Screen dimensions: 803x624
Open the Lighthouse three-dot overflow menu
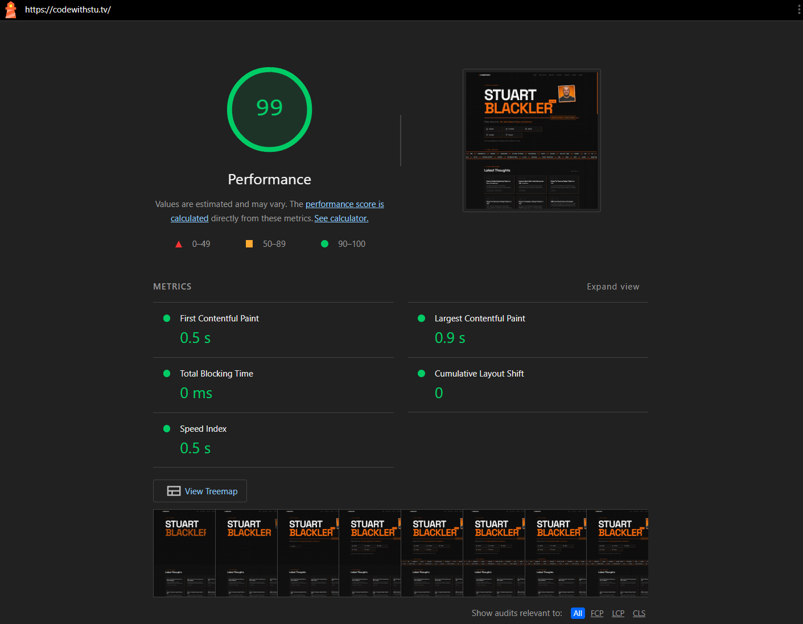pyautogui.click(x=798, y=10)
